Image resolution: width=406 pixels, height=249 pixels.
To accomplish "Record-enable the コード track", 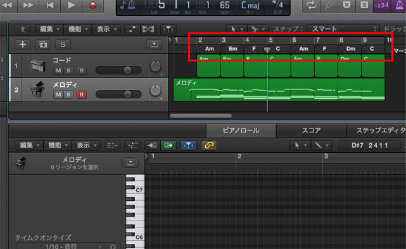I will tap(81, 70).
